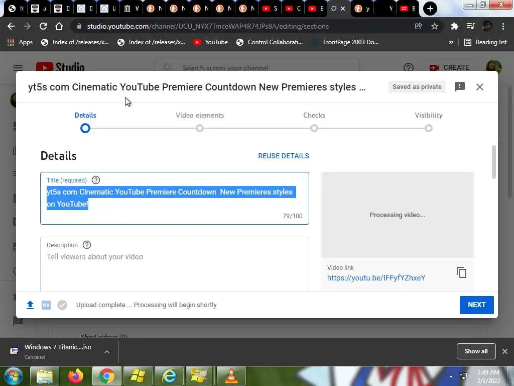Click the Saved as private status label
Viewport: 514px width, 386px height.
417,86
